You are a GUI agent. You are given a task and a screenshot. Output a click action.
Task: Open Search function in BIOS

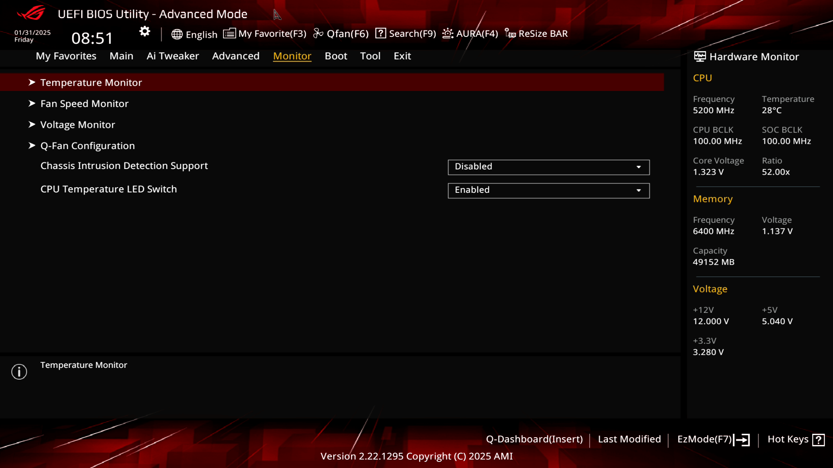tap(406, 33)
